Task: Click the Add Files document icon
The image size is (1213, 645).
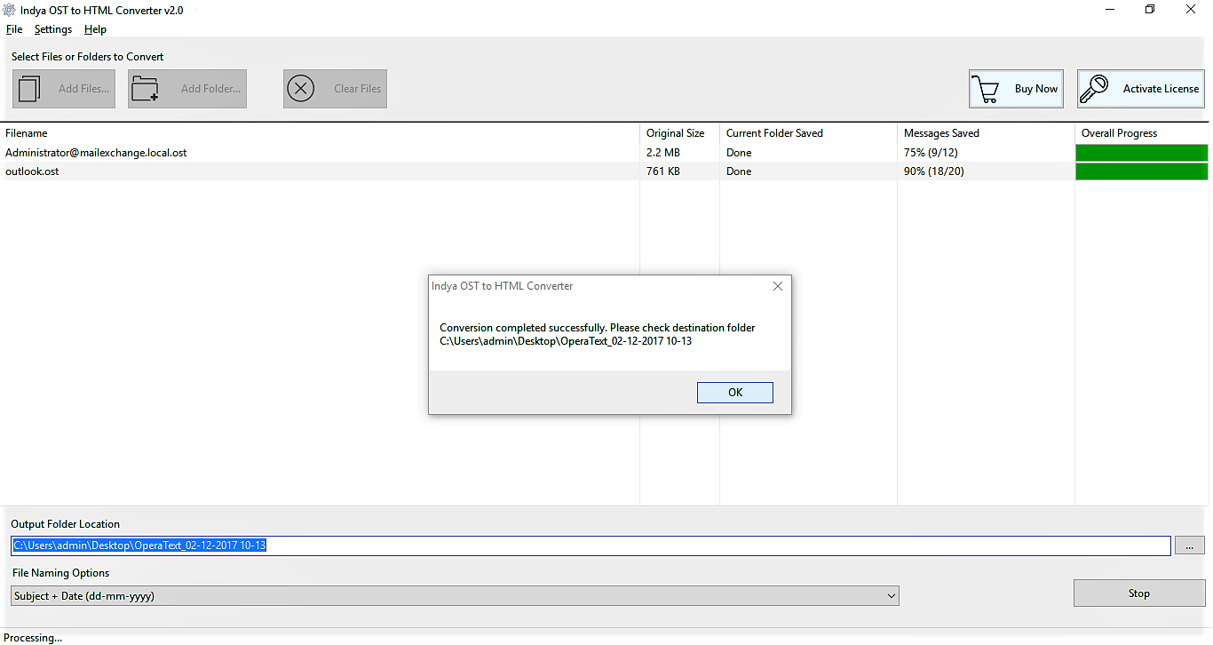Action: pyautogui.click(x=29, y=89)
